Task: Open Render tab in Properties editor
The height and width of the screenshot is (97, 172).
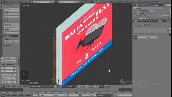Action: tap(139, 21)
